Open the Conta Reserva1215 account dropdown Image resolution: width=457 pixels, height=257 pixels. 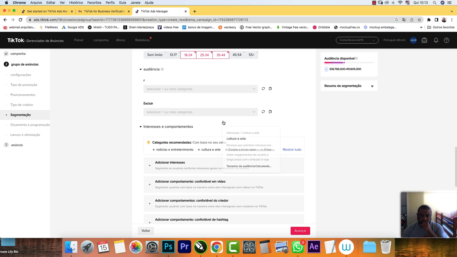[x=357, y=40]
